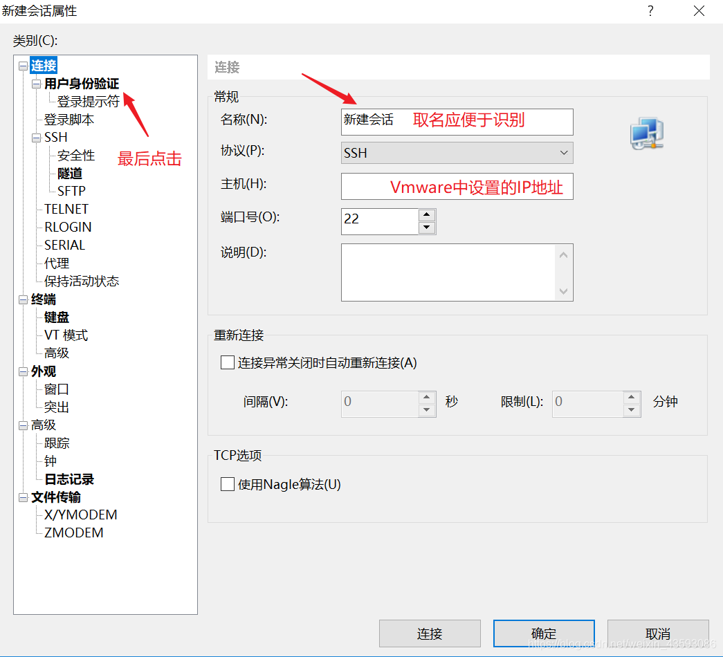This screenshot has width=723, height=657.
Task: Click the 间隔 spinner up arrow
Action: (x=426, y=398)
